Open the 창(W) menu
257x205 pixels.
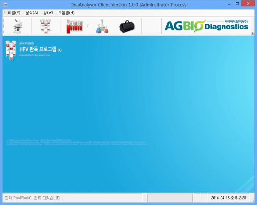[48, 13]
